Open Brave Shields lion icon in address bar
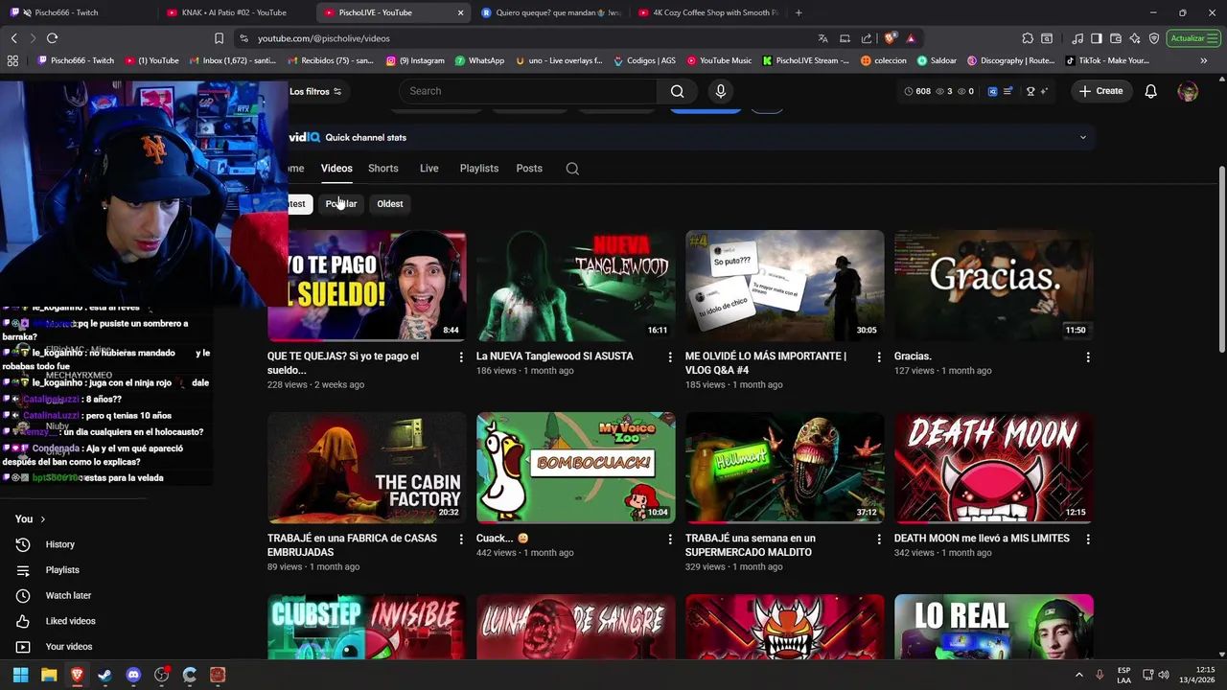The image size is (1227, 690). click(891, 38)
